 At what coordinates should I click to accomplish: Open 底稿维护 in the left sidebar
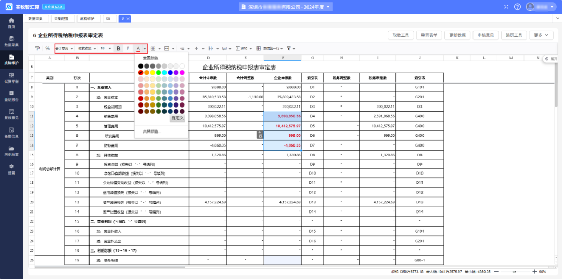[11, 59]
